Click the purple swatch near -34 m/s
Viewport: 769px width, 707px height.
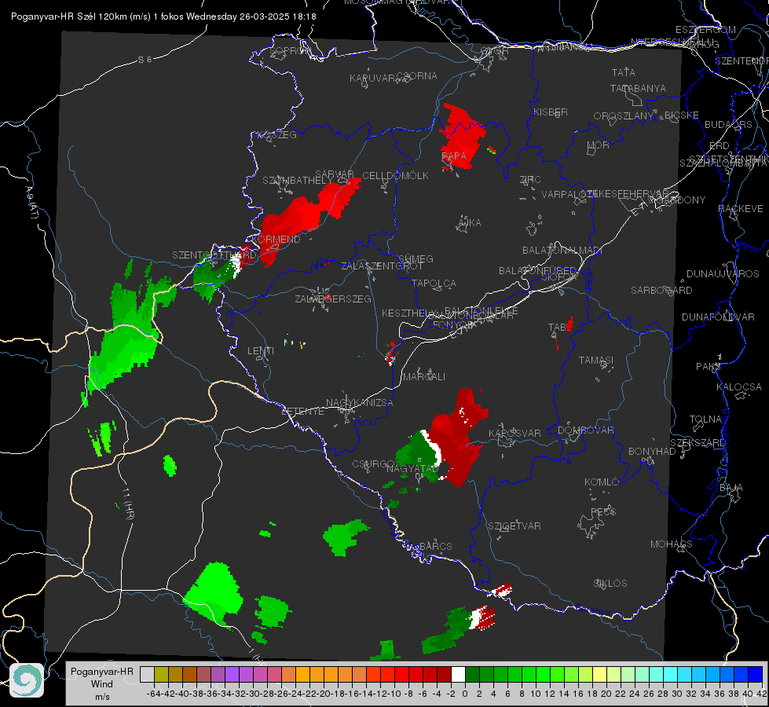click(232, 674)
